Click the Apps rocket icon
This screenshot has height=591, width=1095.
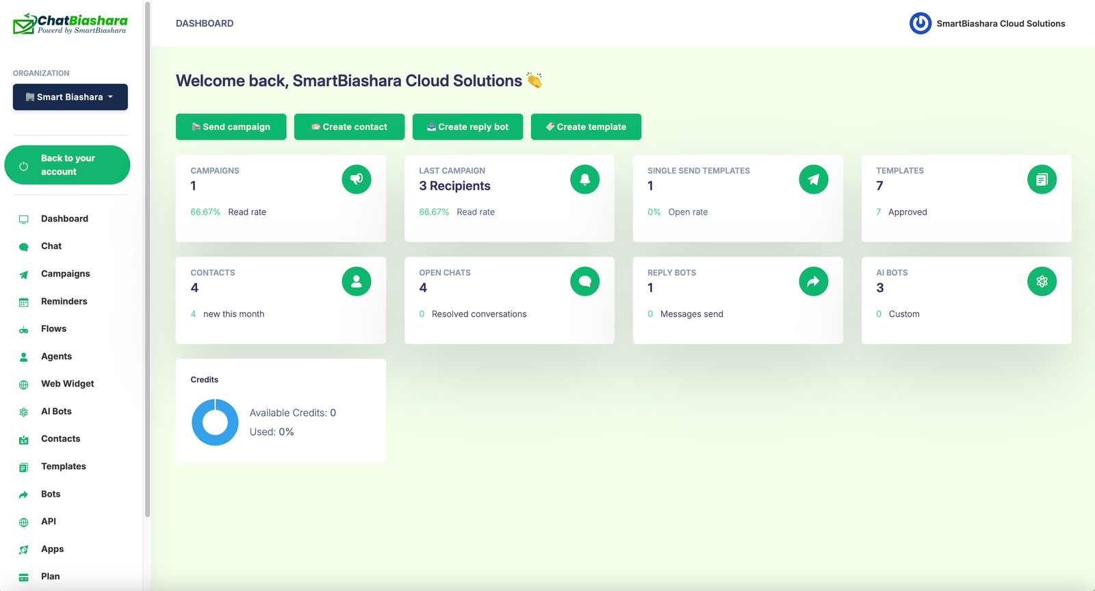[24, 550]
